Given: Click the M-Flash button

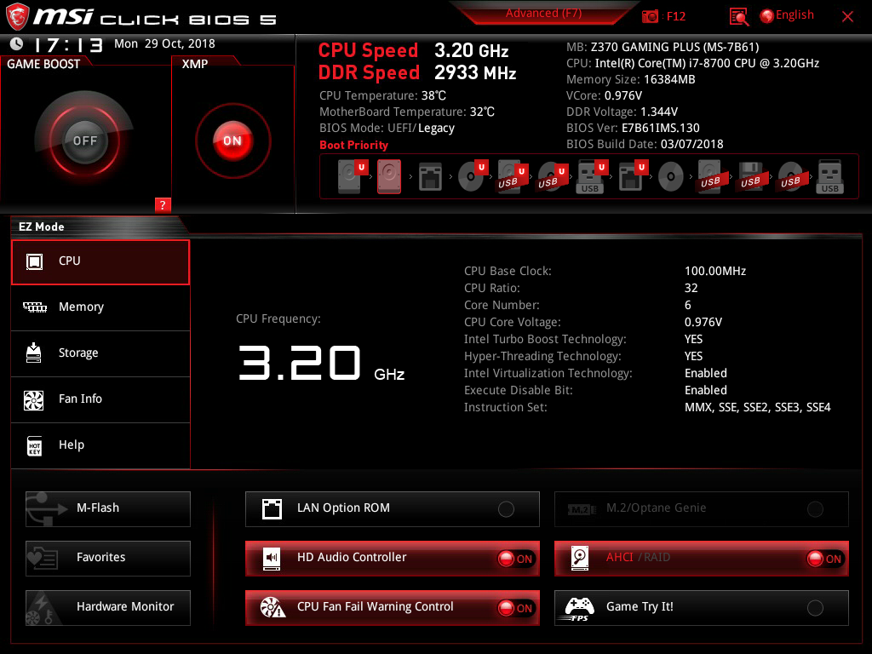Looking at the screenshot, I should 108,508.
